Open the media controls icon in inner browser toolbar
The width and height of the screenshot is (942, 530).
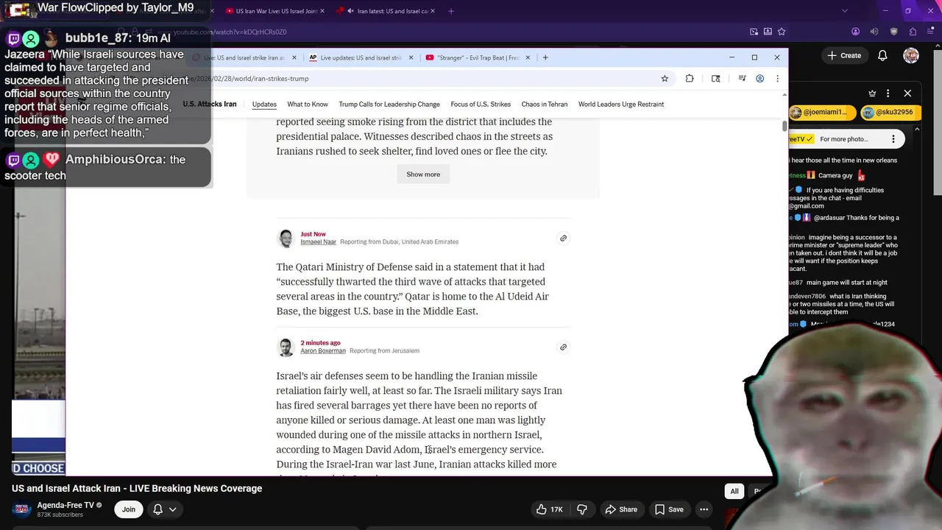[x=742, y=79]
